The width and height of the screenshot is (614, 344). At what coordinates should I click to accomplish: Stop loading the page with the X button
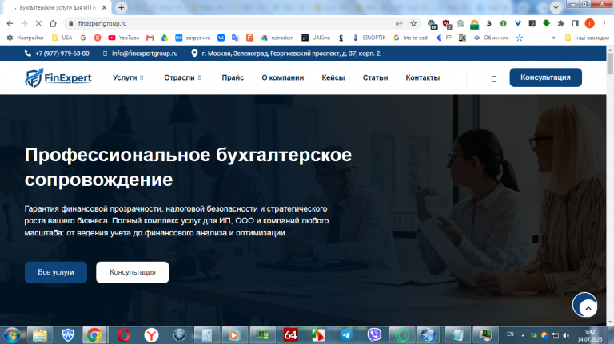(x=38, y=23)
